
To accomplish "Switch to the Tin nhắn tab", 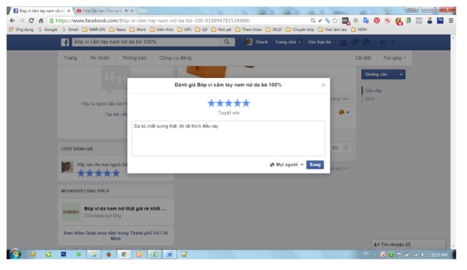I will [99, 58].
